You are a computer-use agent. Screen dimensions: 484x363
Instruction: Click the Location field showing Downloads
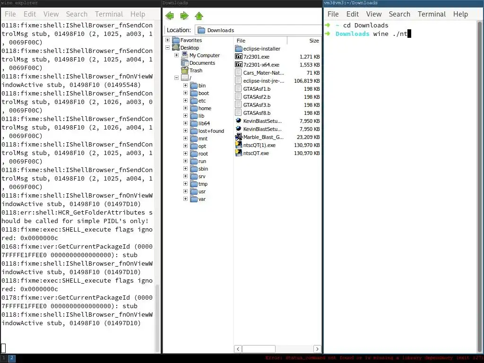259,30
